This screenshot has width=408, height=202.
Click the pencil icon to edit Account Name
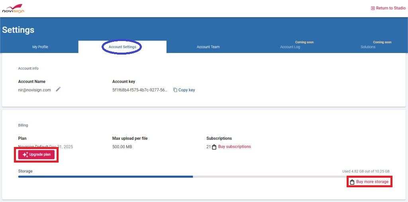pyautogui.click(x=58, y=90)
